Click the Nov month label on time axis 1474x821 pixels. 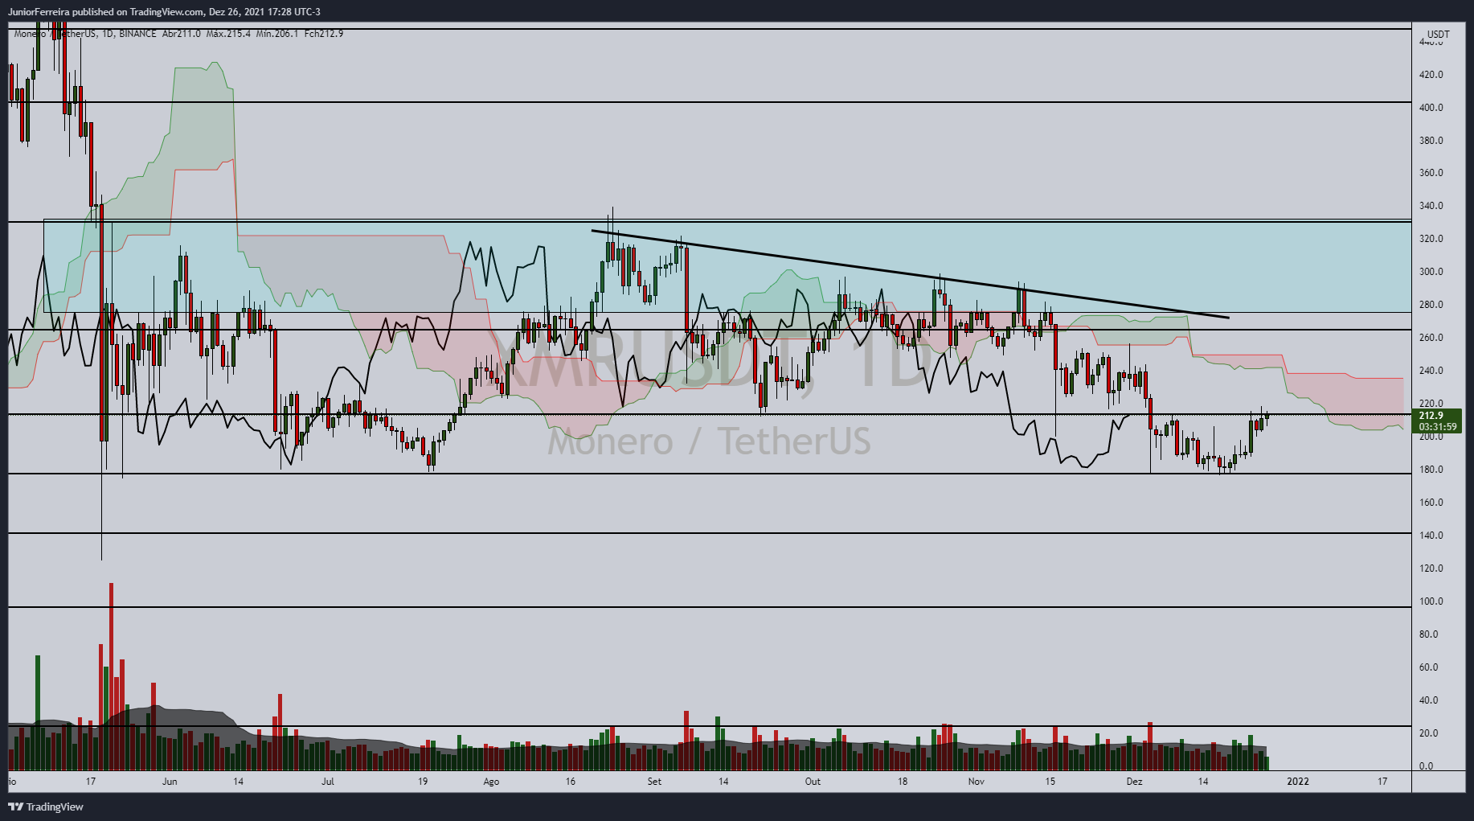[976, 782]
